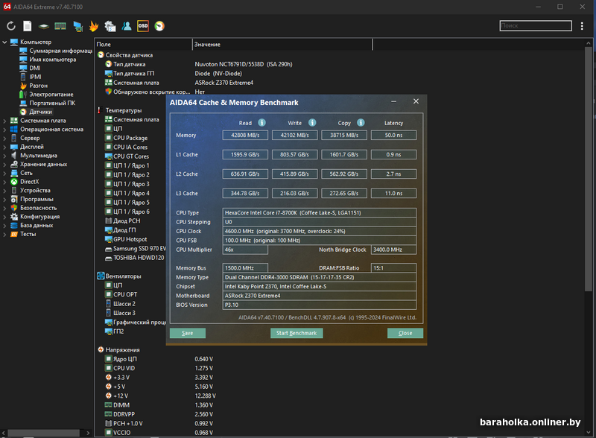Close the Cache & Memory Benchmark dialog
Viewport: 596px width, 438px height.
(416, 101)
